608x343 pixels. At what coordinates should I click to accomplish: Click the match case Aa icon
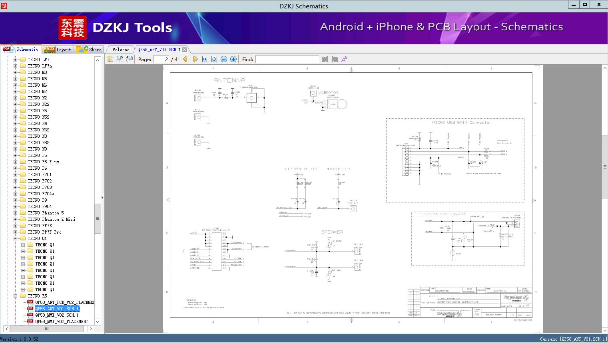point(344,59)
